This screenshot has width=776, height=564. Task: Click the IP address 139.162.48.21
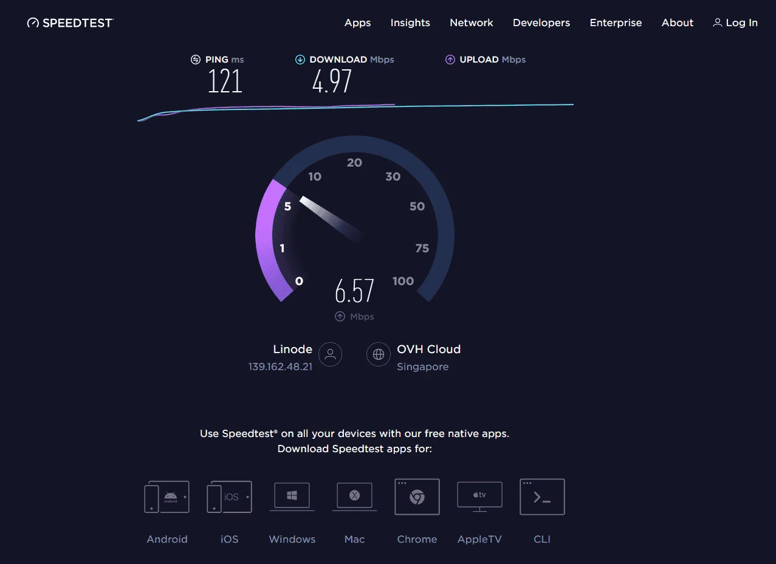click(280, 366)
